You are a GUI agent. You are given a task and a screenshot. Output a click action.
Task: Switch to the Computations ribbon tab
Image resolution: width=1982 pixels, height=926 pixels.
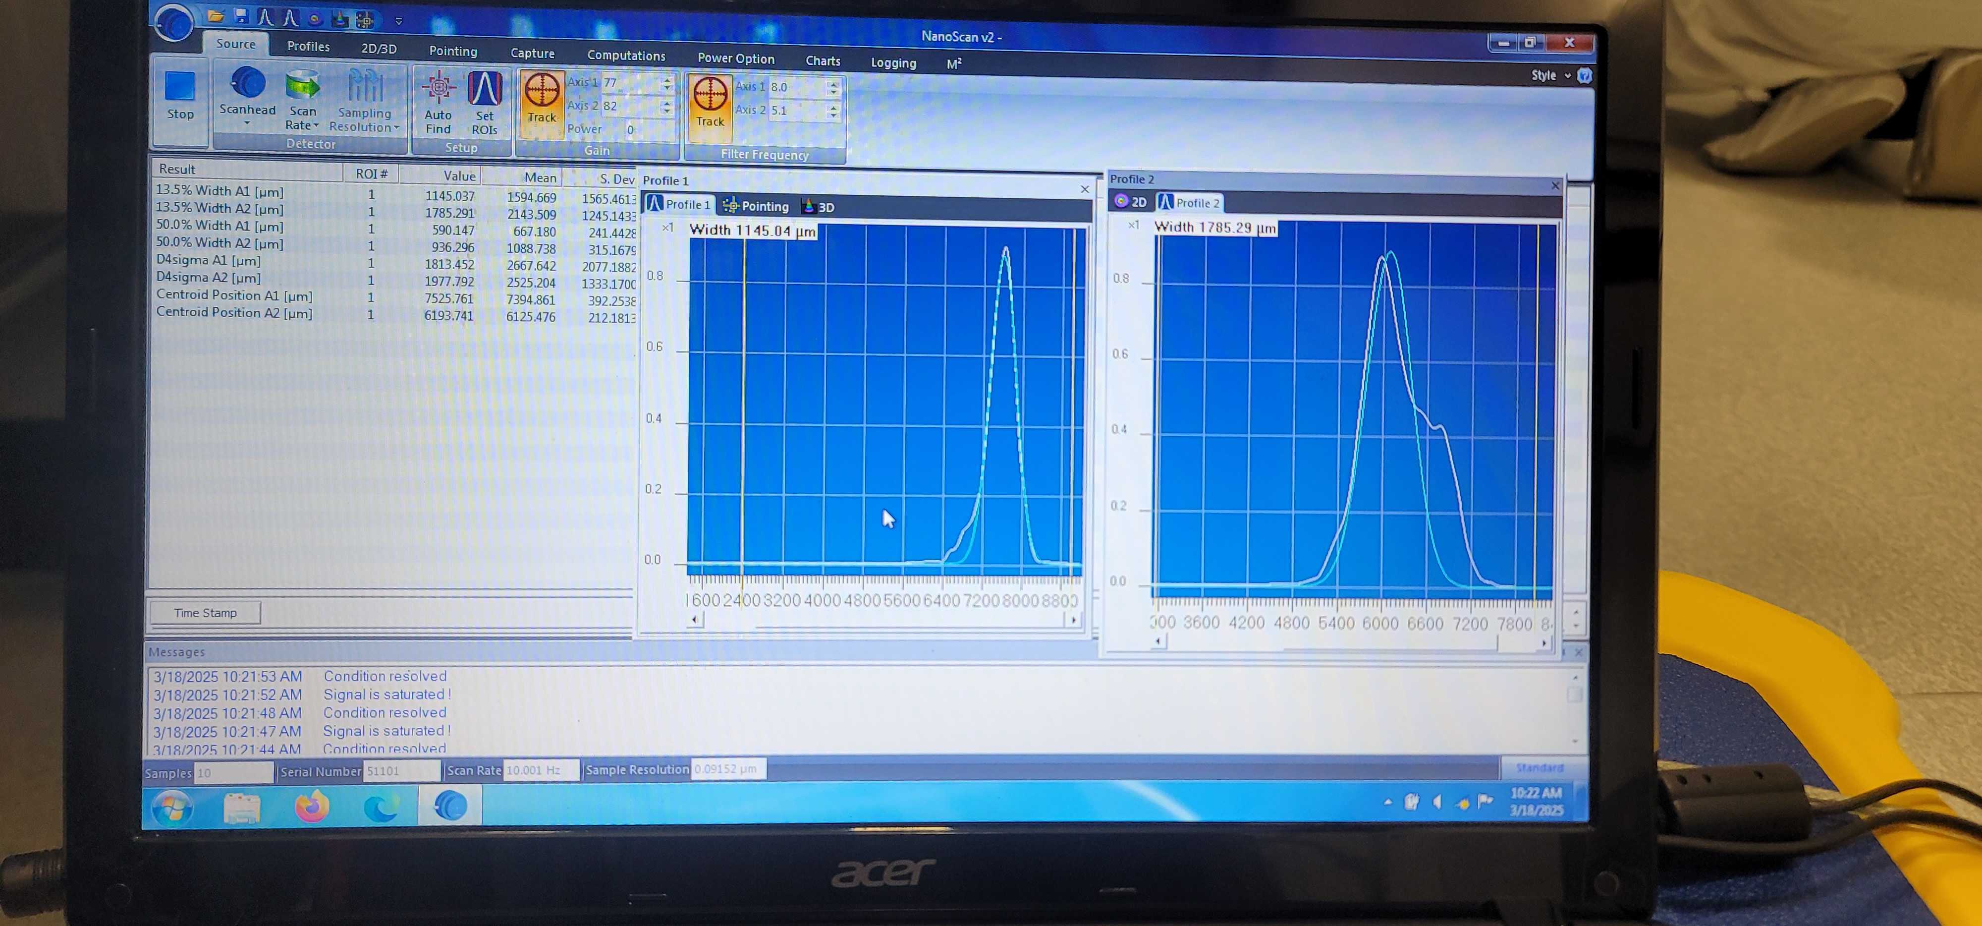pos(626,56)
